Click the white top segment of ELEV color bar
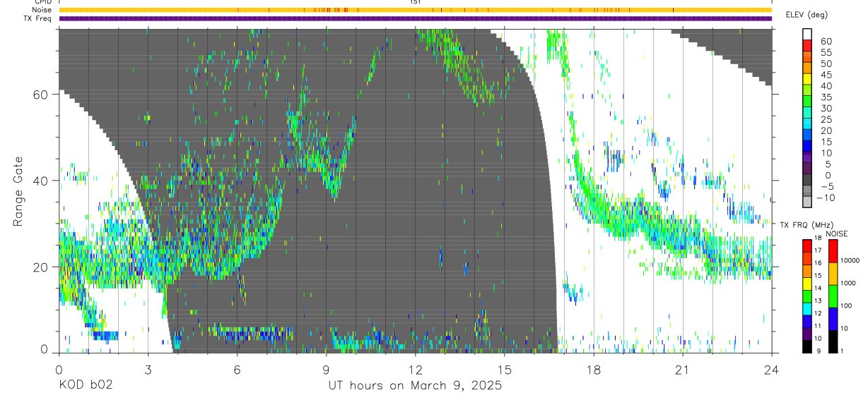 pos(807,35)
